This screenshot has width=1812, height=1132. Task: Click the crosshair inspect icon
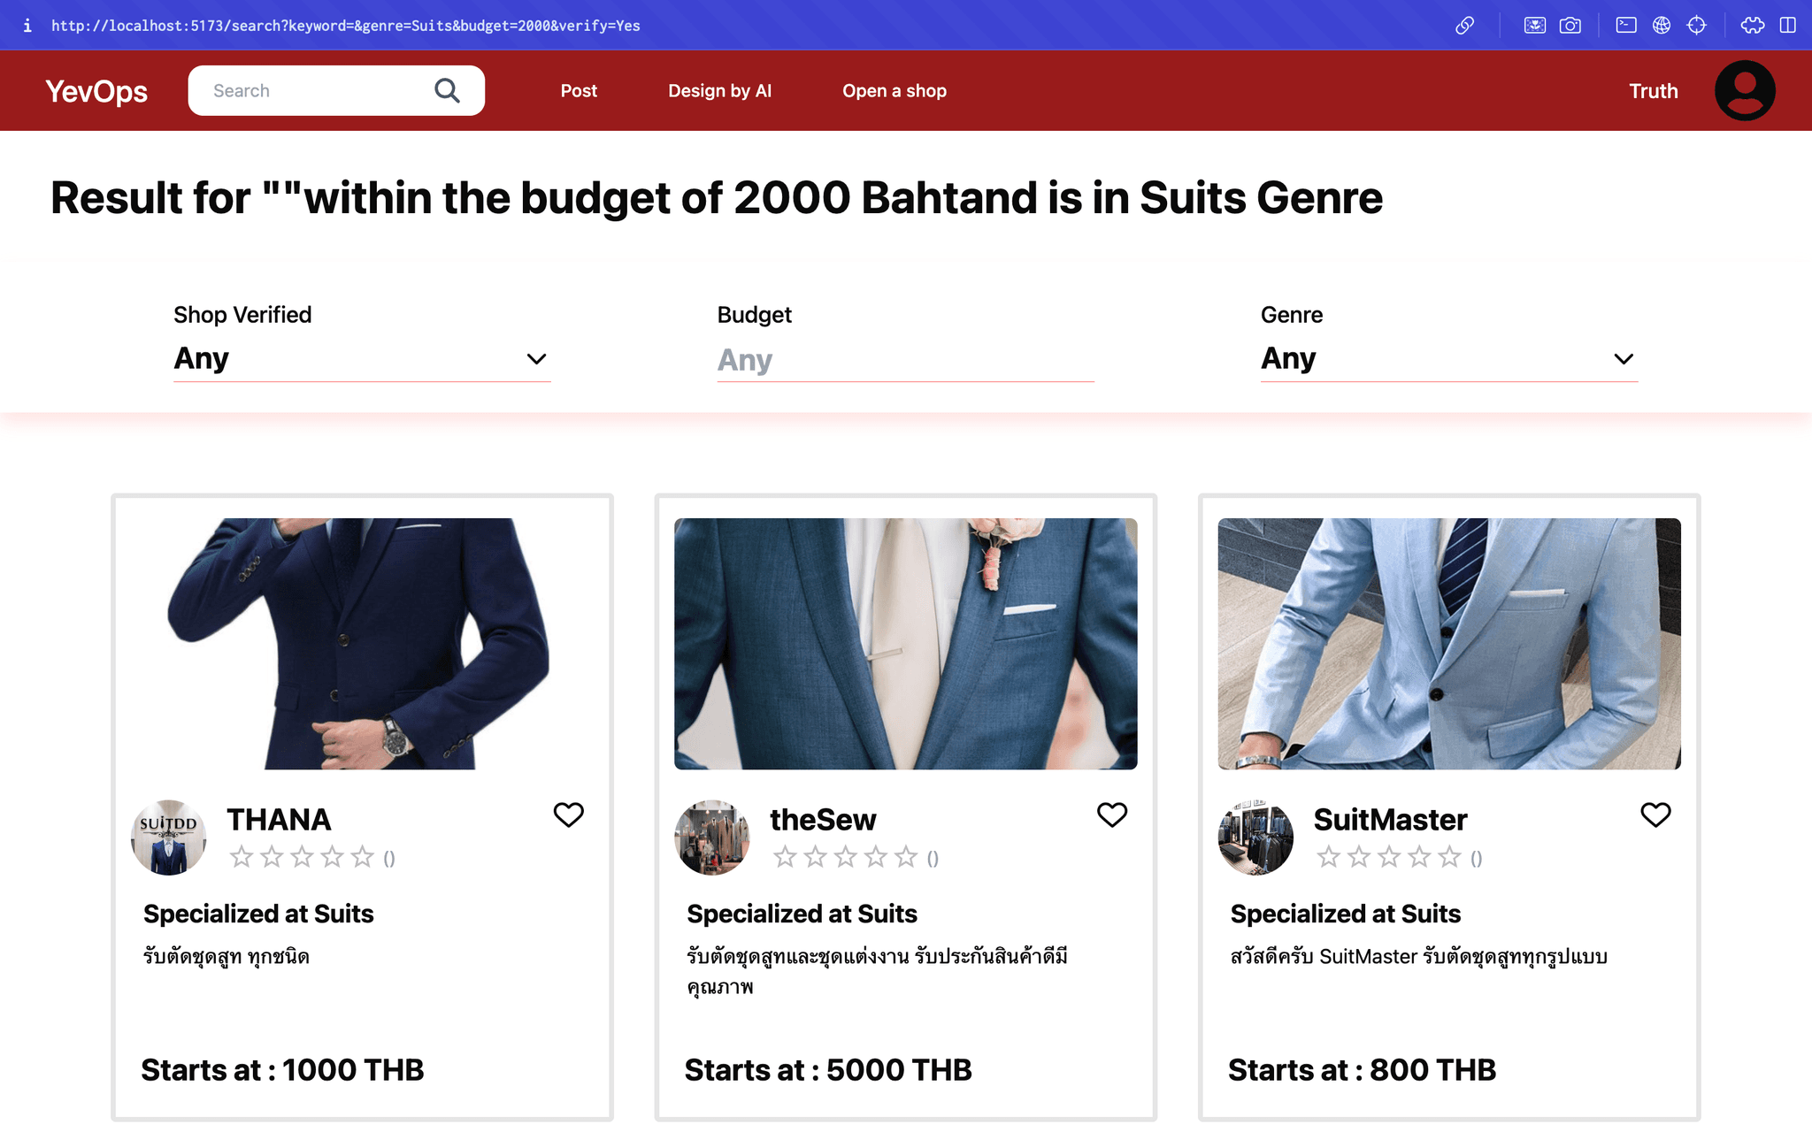click(x=1696, y=26)
